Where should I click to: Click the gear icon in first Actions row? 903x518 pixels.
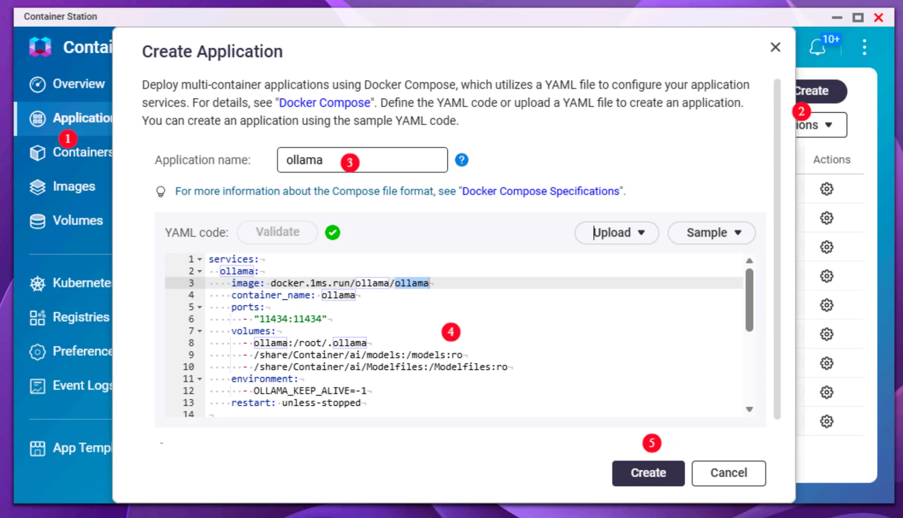click(826, 189)
